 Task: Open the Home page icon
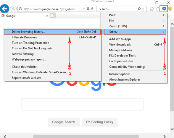pyautogui.click(x=152, y=9)
